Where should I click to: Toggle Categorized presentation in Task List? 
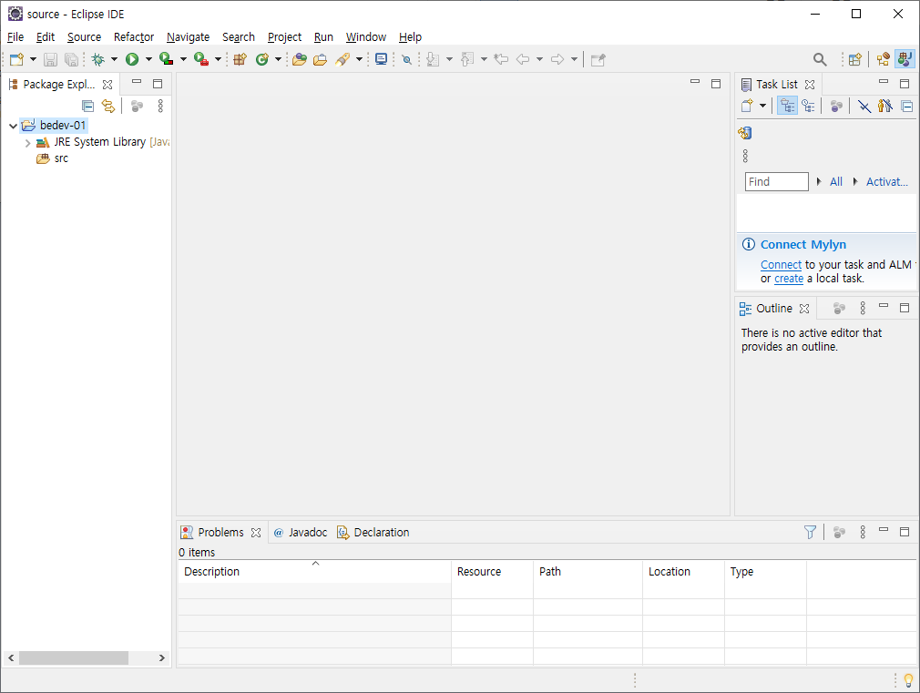(787, 107)
